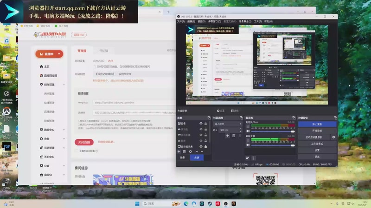The height and width of the screenshot is (208, 371).
Task: Remove scene transition with trash icon
Action: [234, 135]
